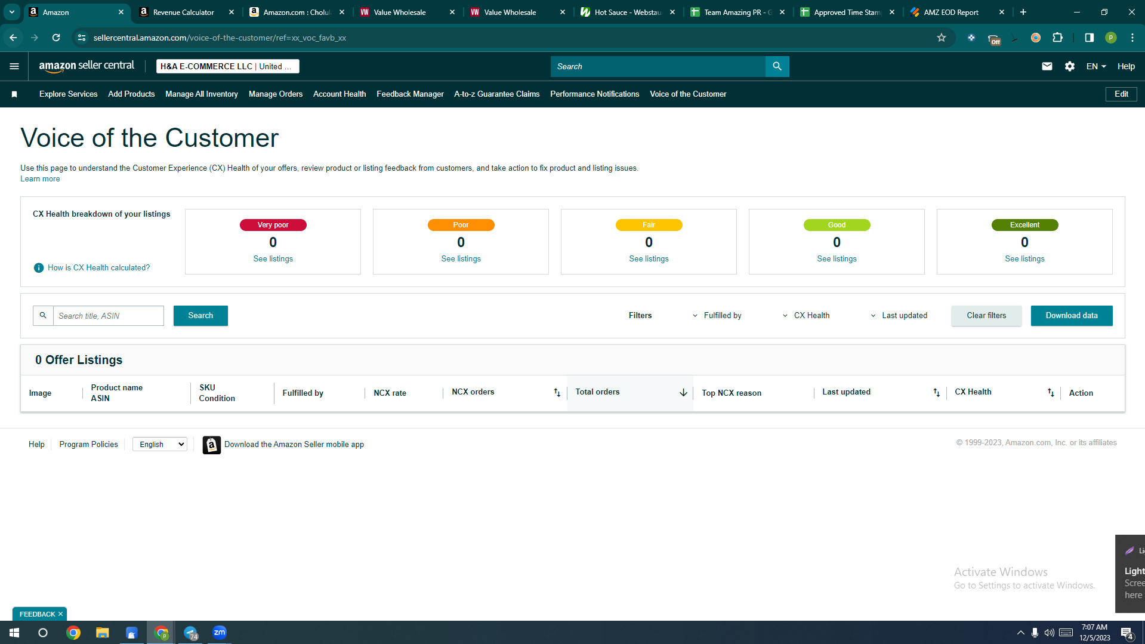The height and width of the screenshot is (644, 1145).
Task: Switch to the Hot Sauce - Webstaurant tab
Action: [628, 12]
